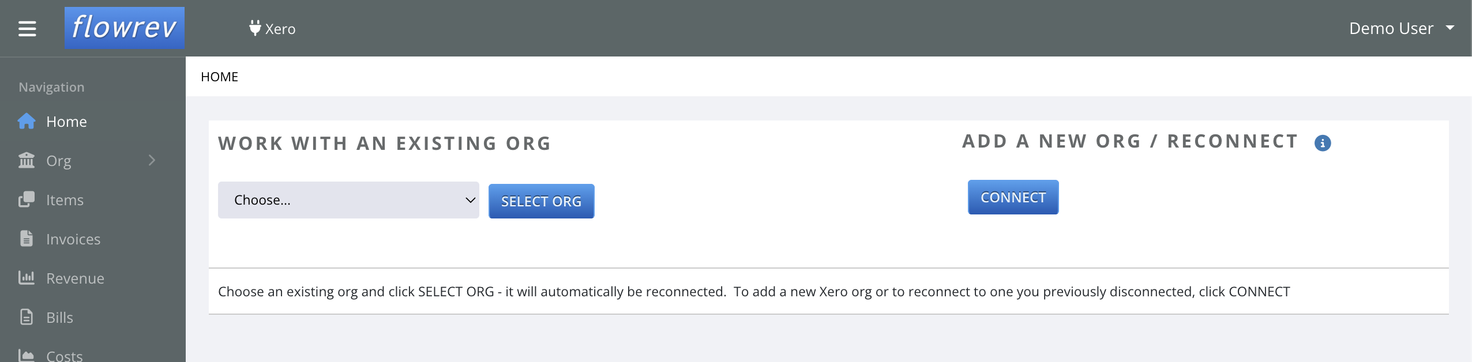Image resolution: width=1472 pixels, height=362 pixels.
Task: Click the Bills file icon
Action: tap(27, 317)
